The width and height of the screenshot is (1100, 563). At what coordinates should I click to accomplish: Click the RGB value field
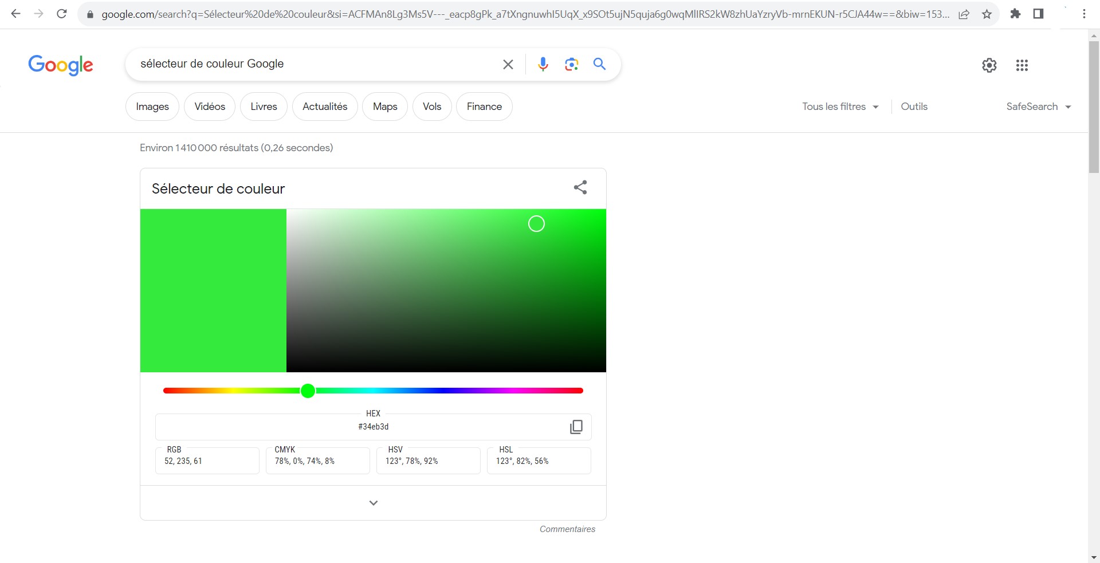click(x=207, y=461)
